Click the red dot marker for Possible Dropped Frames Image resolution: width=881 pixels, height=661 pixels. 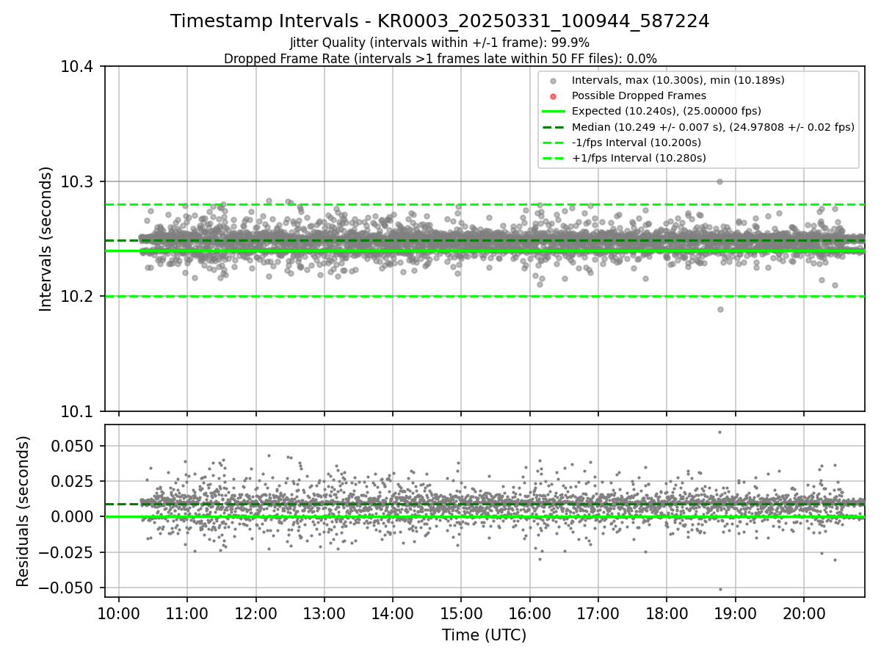[554, 96]
